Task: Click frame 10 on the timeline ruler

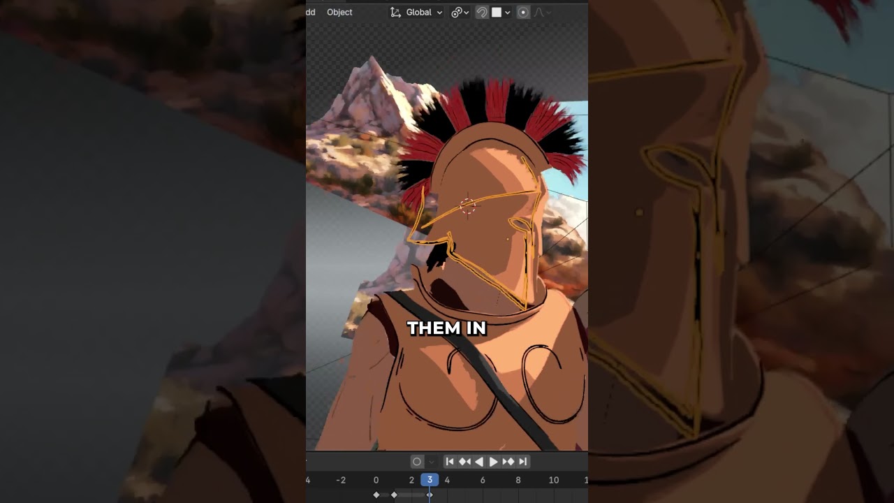Action: pos(554,480)
